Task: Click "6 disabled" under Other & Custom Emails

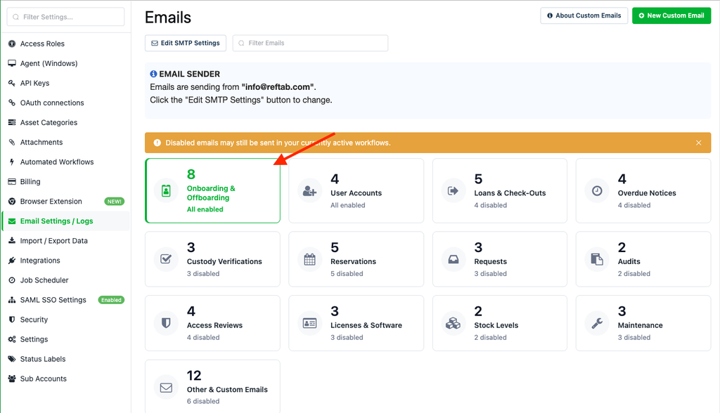Action: (x=203, y=402)
